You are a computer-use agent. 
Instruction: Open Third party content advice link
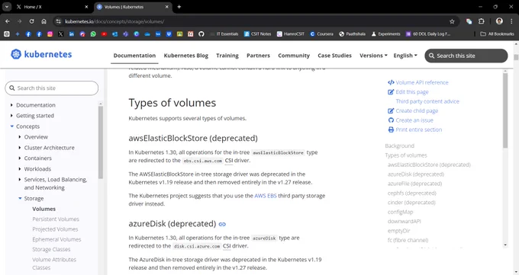tap(427, 101)
